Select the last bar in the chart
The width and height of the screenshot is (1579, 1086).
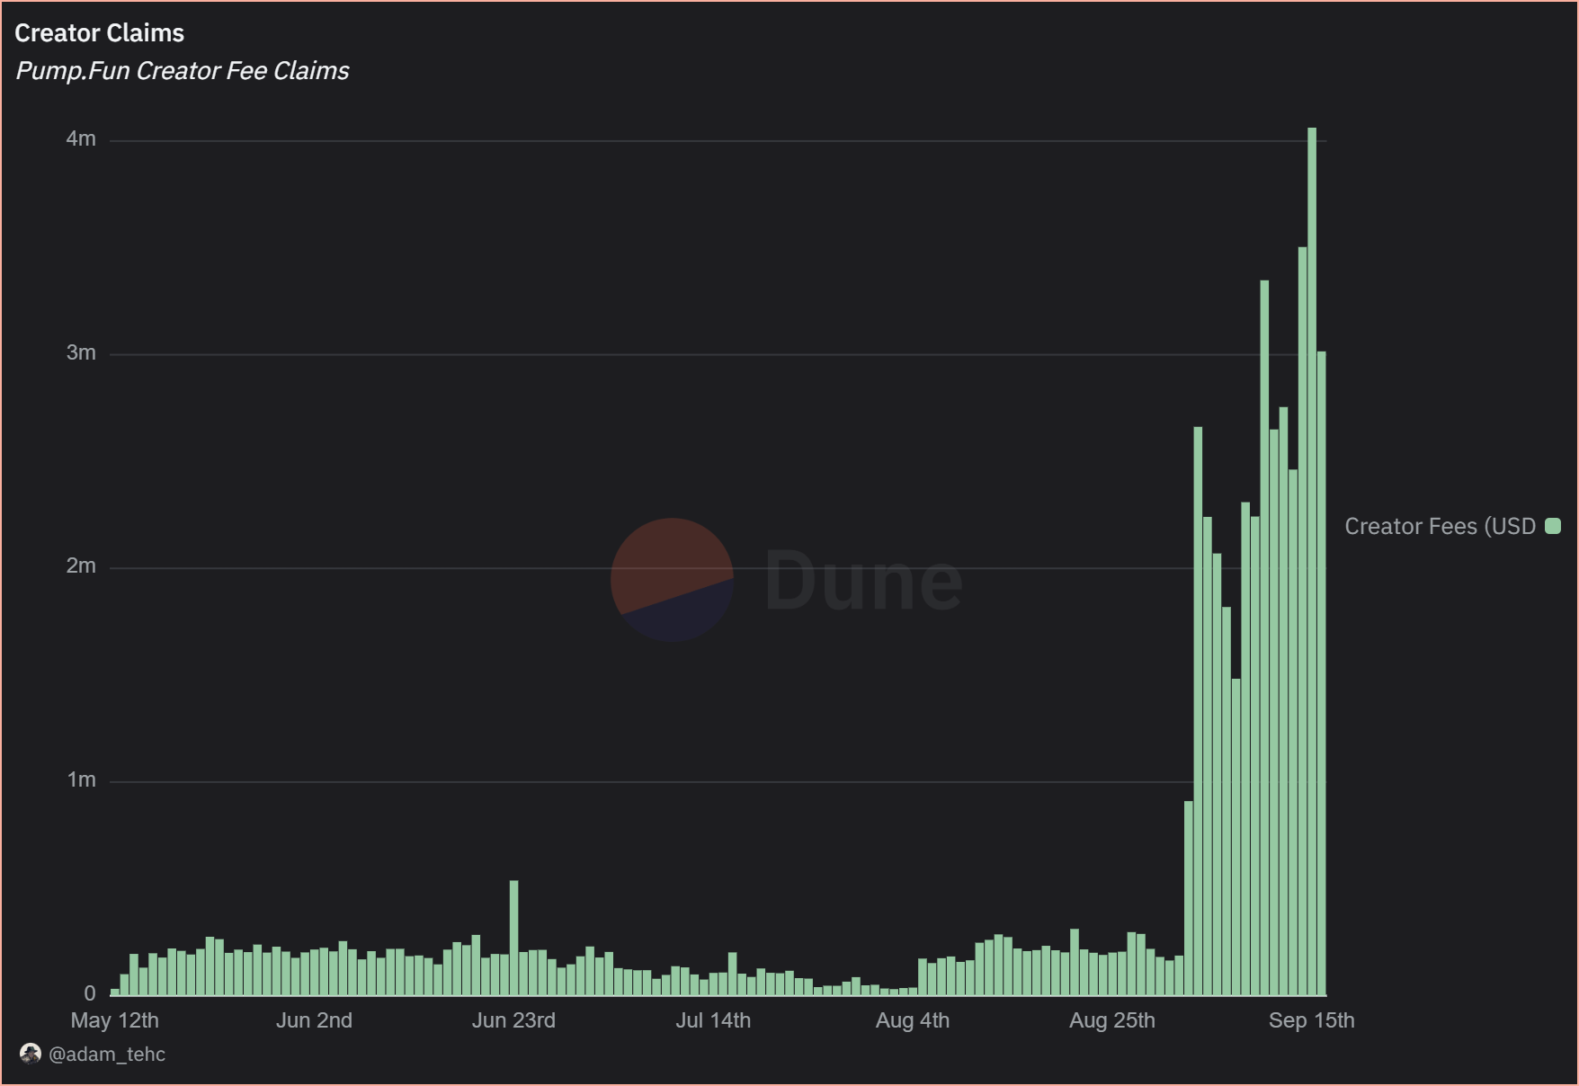coord(1322,674)
